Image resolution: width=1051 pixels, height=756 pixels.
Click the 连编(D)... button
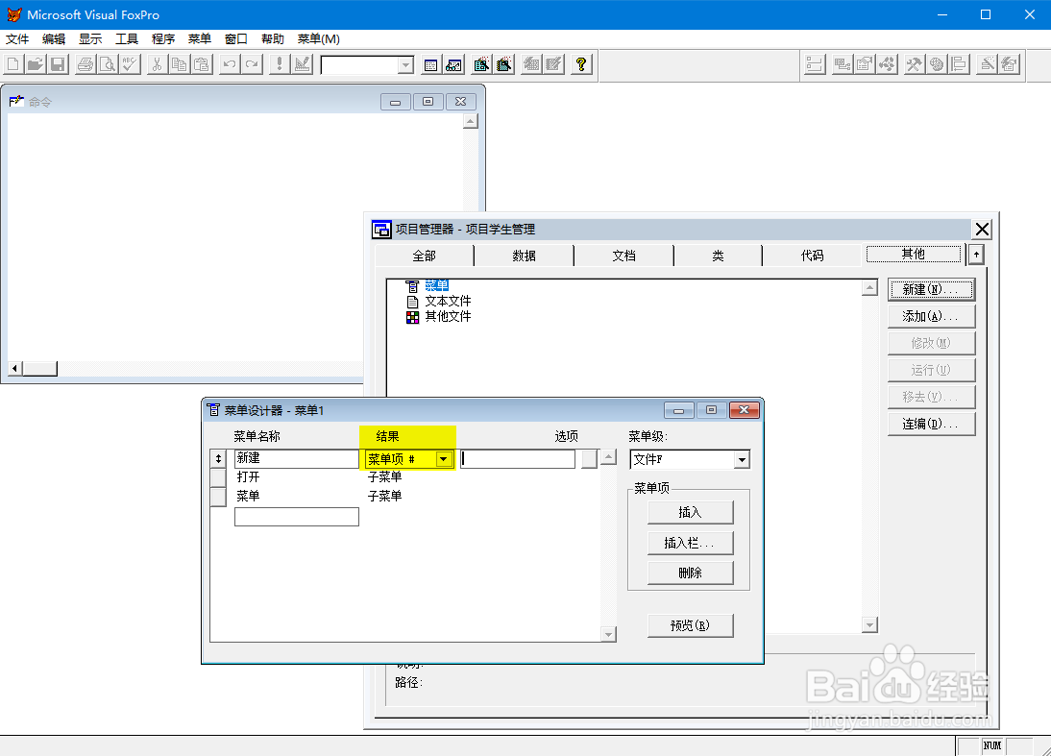[x=931, y=424]
